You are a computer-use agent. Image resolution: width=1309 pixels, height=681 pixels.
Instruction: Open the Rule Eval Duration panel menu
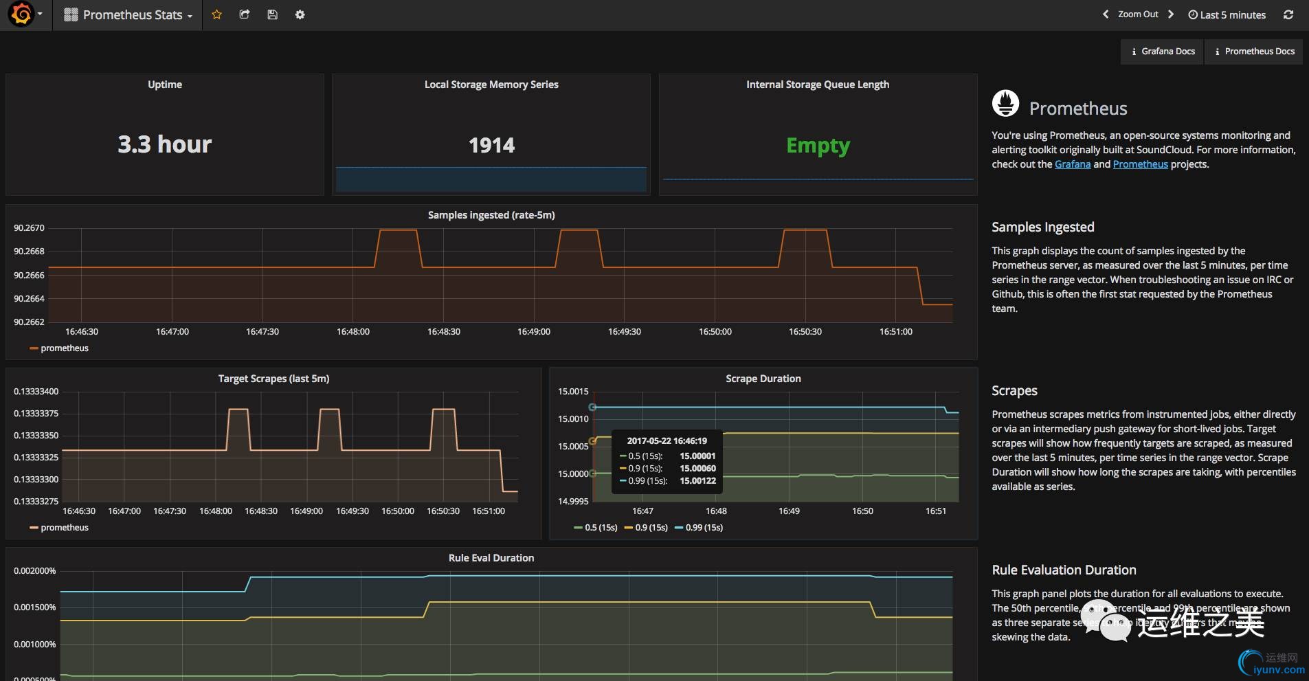click(491, 558)
